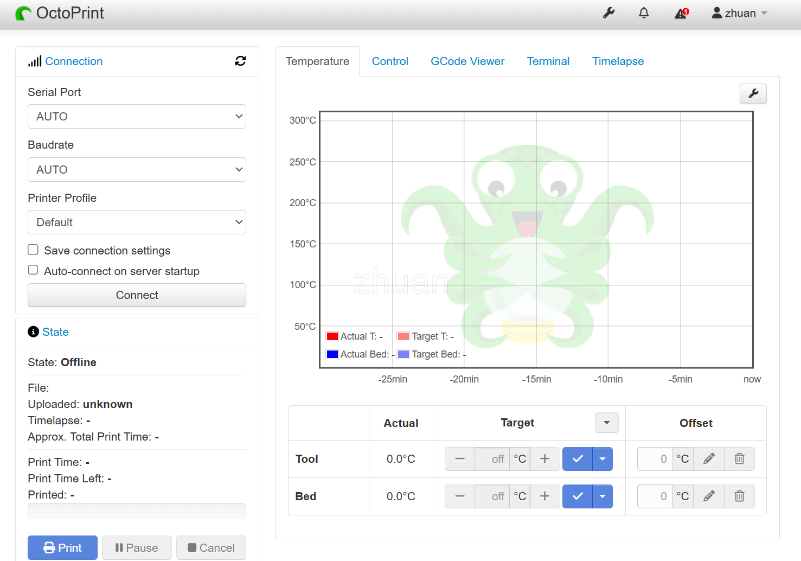Open the Baudrate dropdown

click(137, 170)
